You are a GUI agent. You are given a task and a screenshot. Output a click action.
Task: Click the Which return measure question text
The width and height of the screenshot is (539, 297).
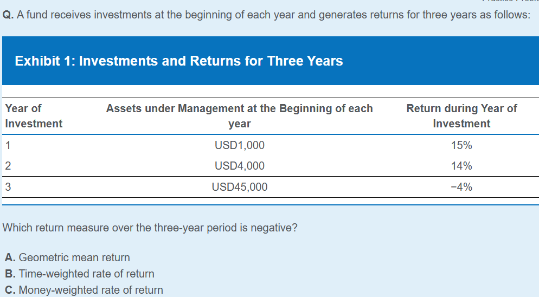click(x=150, y=228)
